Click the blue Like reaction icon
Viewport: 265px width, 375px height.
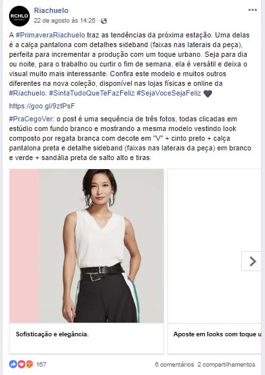13,364
